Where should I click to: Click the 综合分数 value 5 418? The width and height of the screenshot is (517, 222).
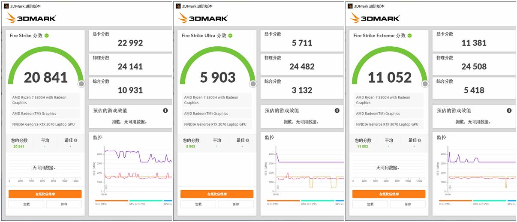[x=474, y=90]
